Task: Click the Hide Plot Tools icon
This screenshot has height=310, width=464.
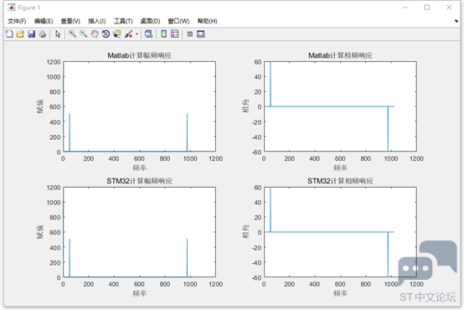Action: [190, 34]
